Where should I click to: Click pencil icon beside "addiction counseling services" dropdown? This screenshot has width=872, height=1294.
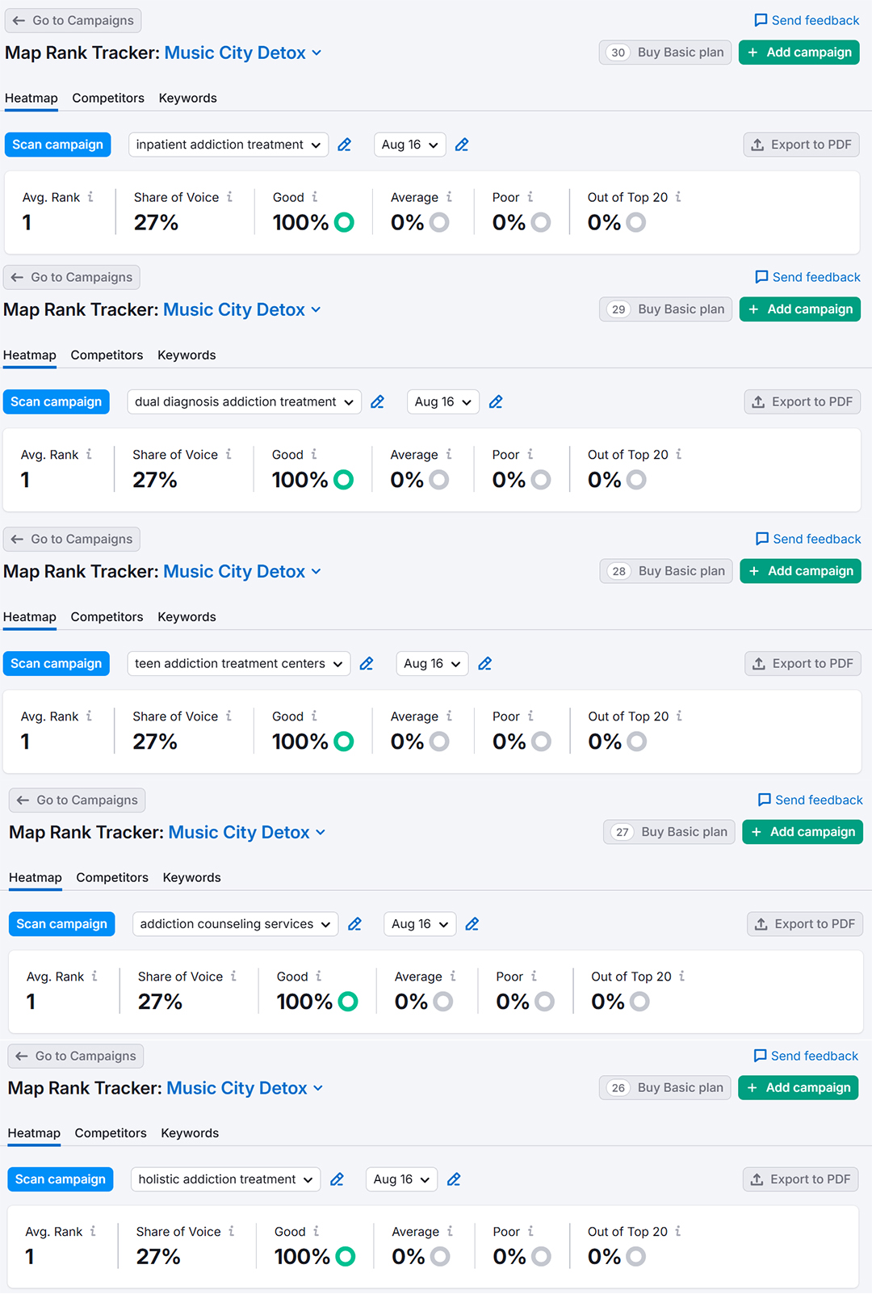354,924
